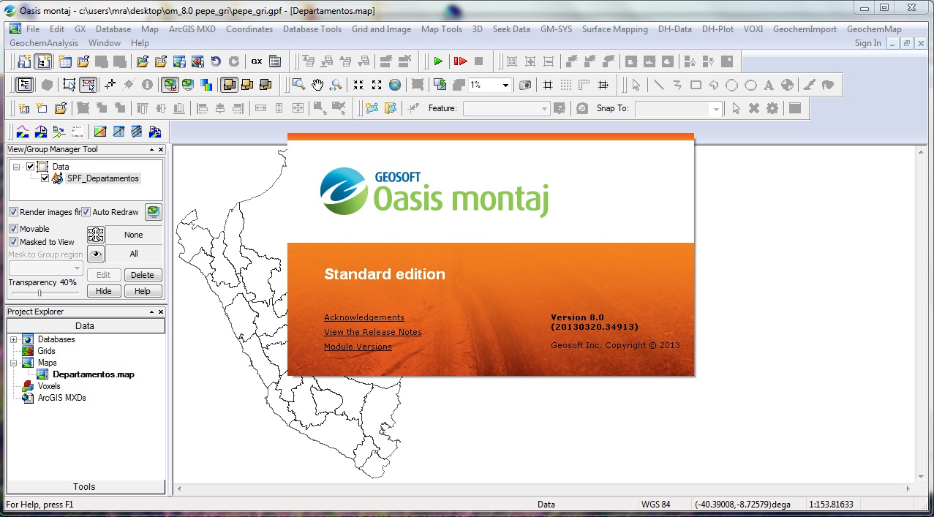This screenshot has width=934, height=517.
Task: Open View the Release Notes link
Action: [373, 332]
